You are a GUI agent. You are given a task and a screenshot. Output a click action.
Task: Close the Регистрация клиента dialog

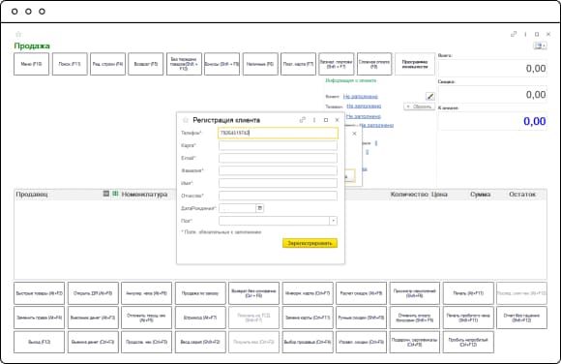click(x=337, y=120)
